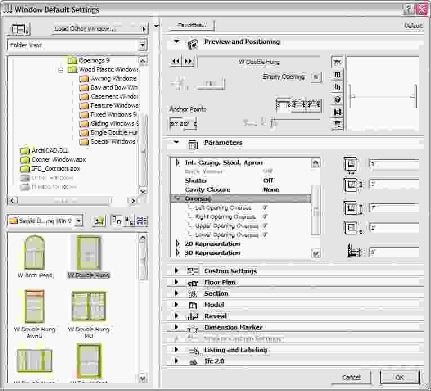The image size is (431, 391).
Task: Select the fifth preview view icon
Action: pyautogui.click(x=337, y=112)
